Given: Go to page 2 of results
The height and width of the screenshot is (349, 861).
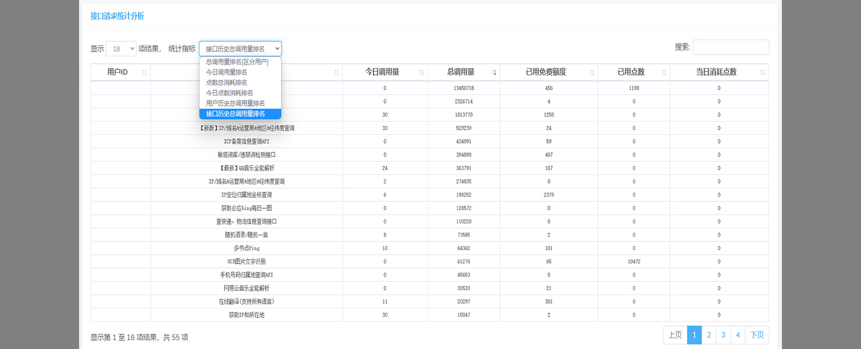Looking at the screenshot, I should pyautogui.click(x=709, y=335).
